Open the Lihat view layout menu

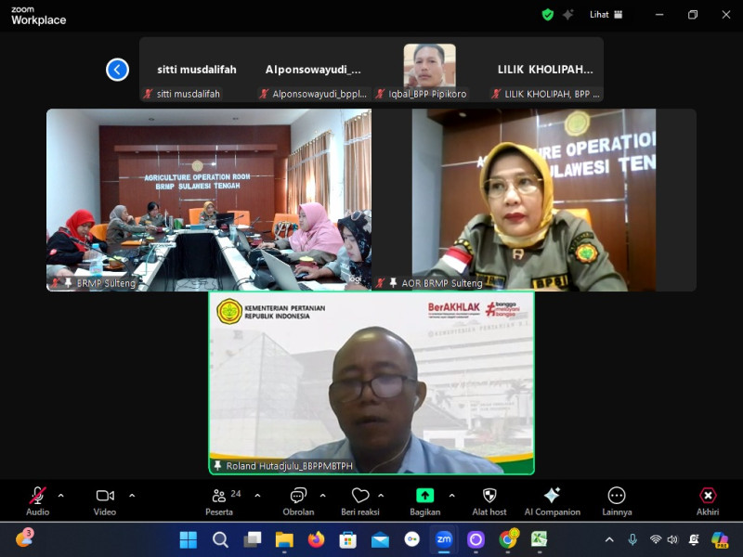tap(606, 15)
